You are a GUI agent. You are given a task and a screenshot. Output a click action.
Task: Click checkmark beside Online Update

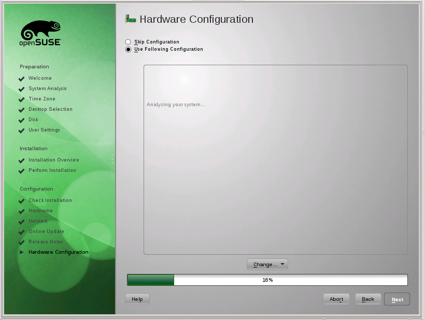21,232
